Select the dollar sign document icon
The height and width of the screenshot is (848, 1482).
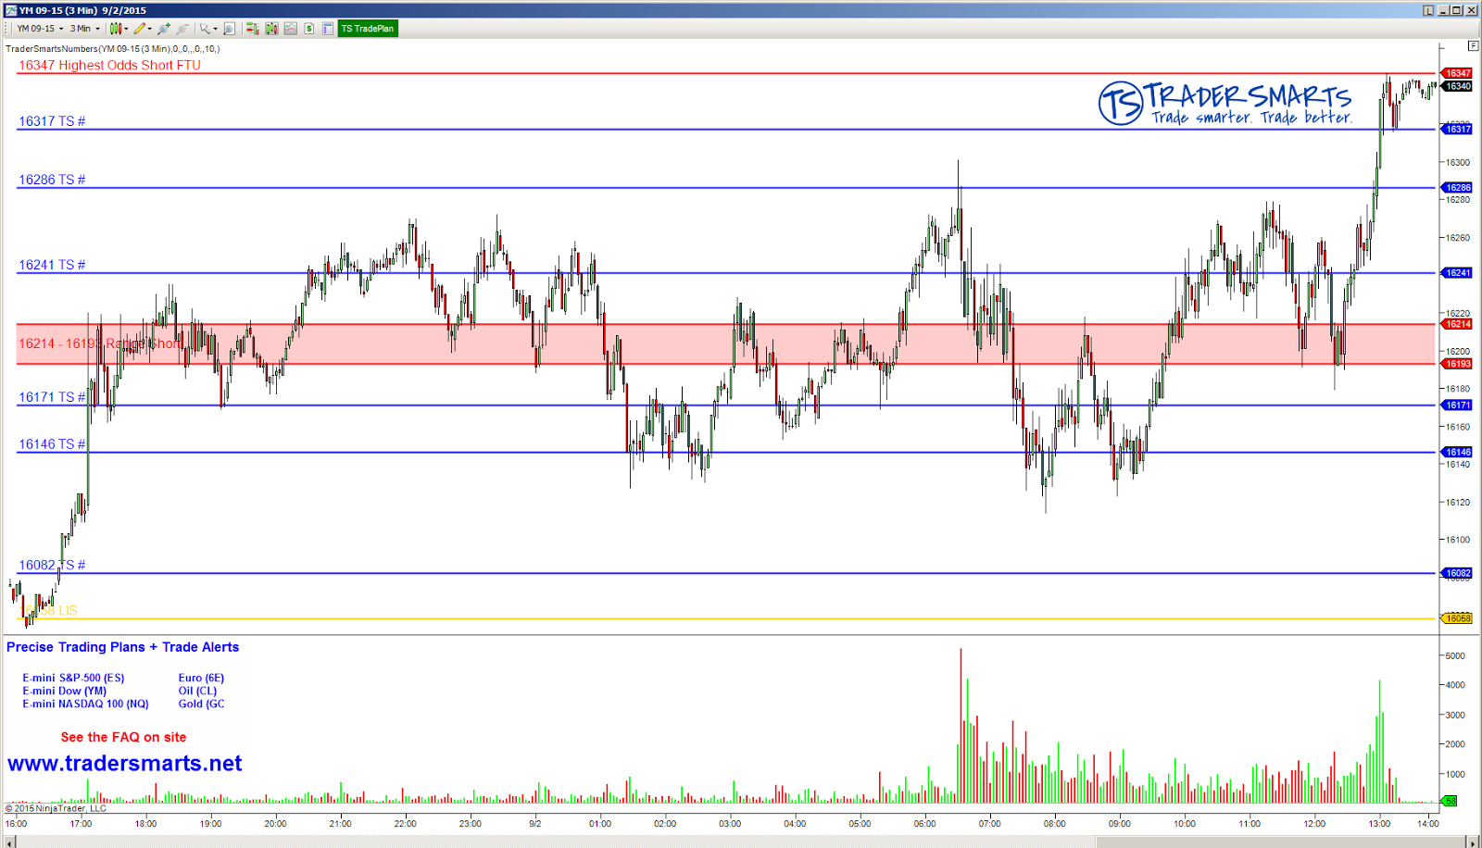(x=308, y=28)
